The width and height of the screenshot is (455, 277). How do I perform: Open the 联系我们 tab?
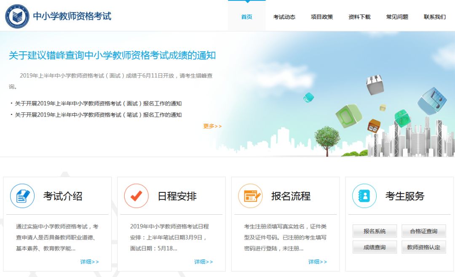(x=434, y=17)
